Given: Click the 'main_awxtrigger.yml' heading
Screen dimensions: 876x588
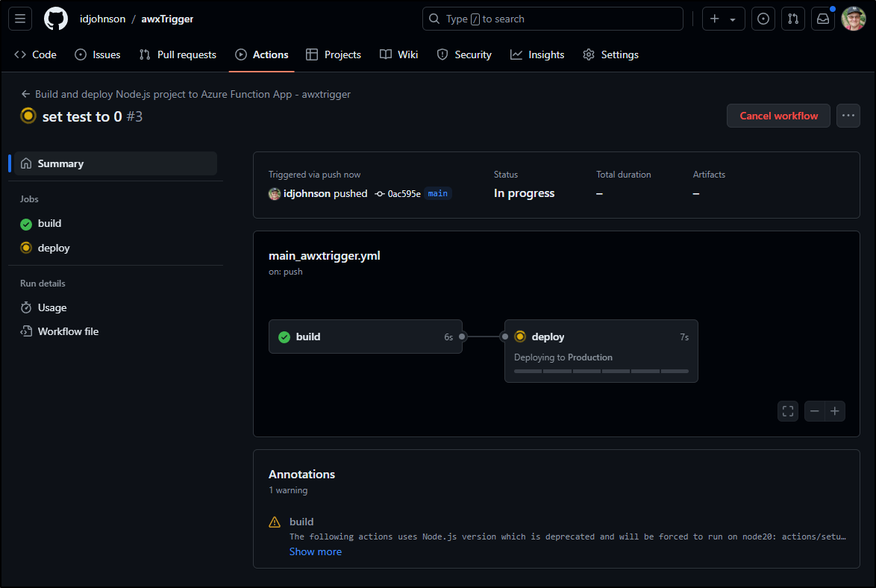Looking at the screenshot, I should pyautogui.click(x=325, y=255).
